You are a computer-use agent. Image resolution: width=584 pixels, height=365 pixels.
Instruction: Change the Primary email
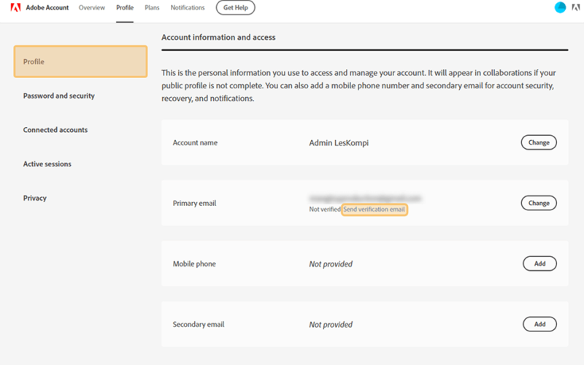(539, 203)
